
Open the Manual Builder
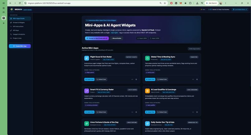(x=116, y=38)
